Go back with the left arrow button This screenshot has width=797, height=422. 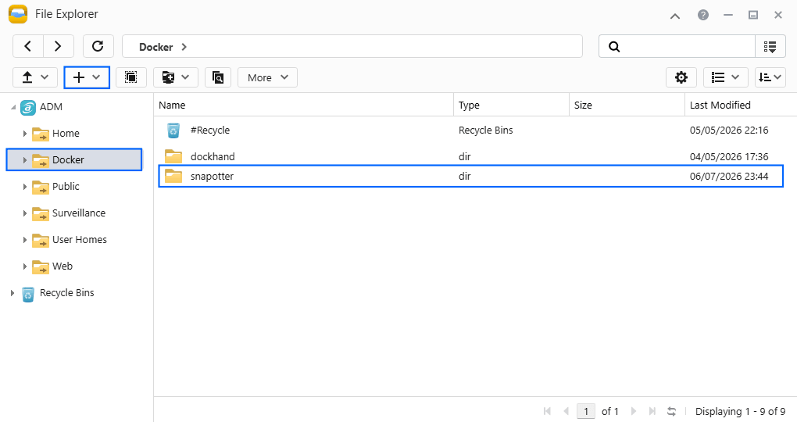tap(28, 47)
